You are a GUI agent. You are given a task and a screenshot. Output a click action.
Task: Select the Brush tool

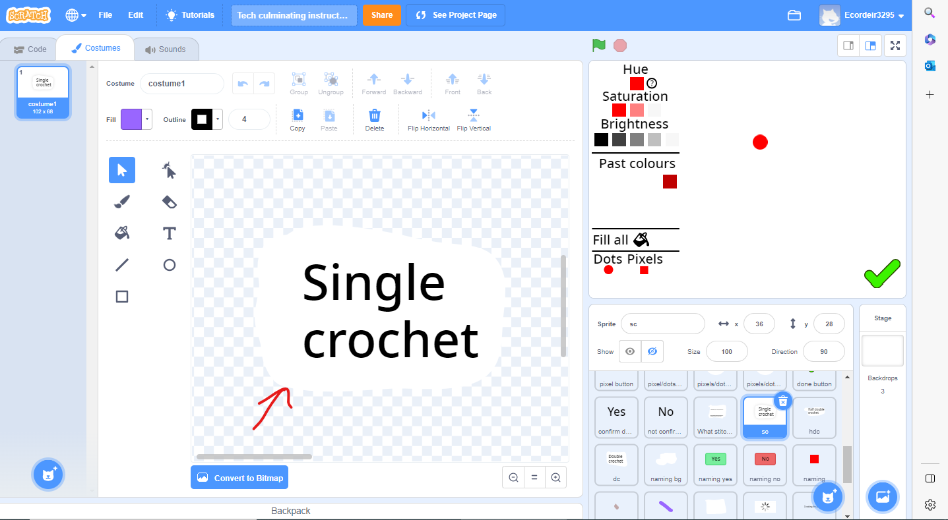121,201
